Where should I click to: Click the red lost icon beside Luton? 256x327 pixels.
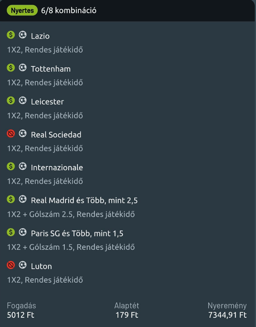click(x=11, y=266)
